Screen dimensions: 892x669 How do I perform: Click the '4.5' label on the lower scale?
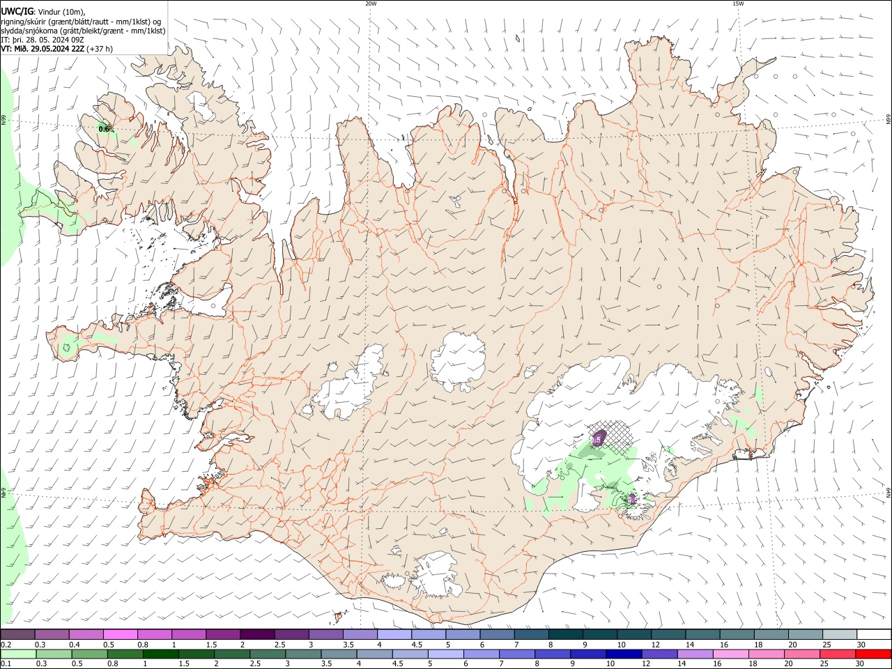click(397, 664)
